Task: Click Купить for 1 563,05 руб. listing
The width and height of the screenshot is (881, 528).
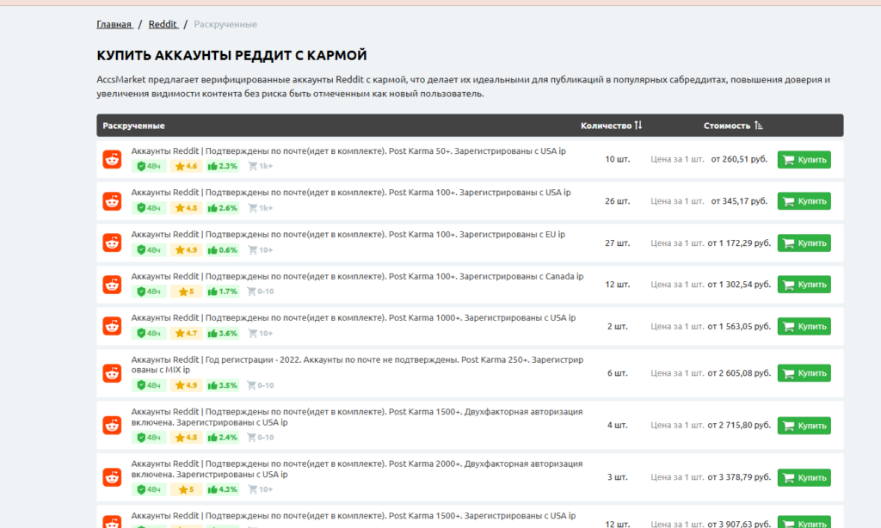Action: pos(804,327)
